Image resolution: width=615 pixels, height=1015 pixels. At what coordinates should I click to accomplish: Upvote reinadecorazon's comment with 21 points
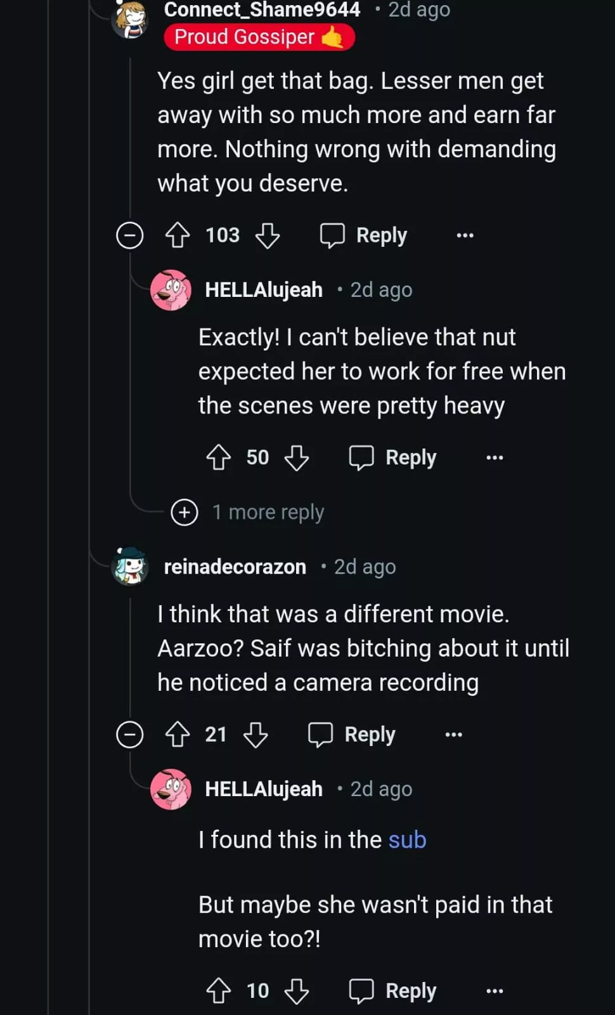[178, 735]
